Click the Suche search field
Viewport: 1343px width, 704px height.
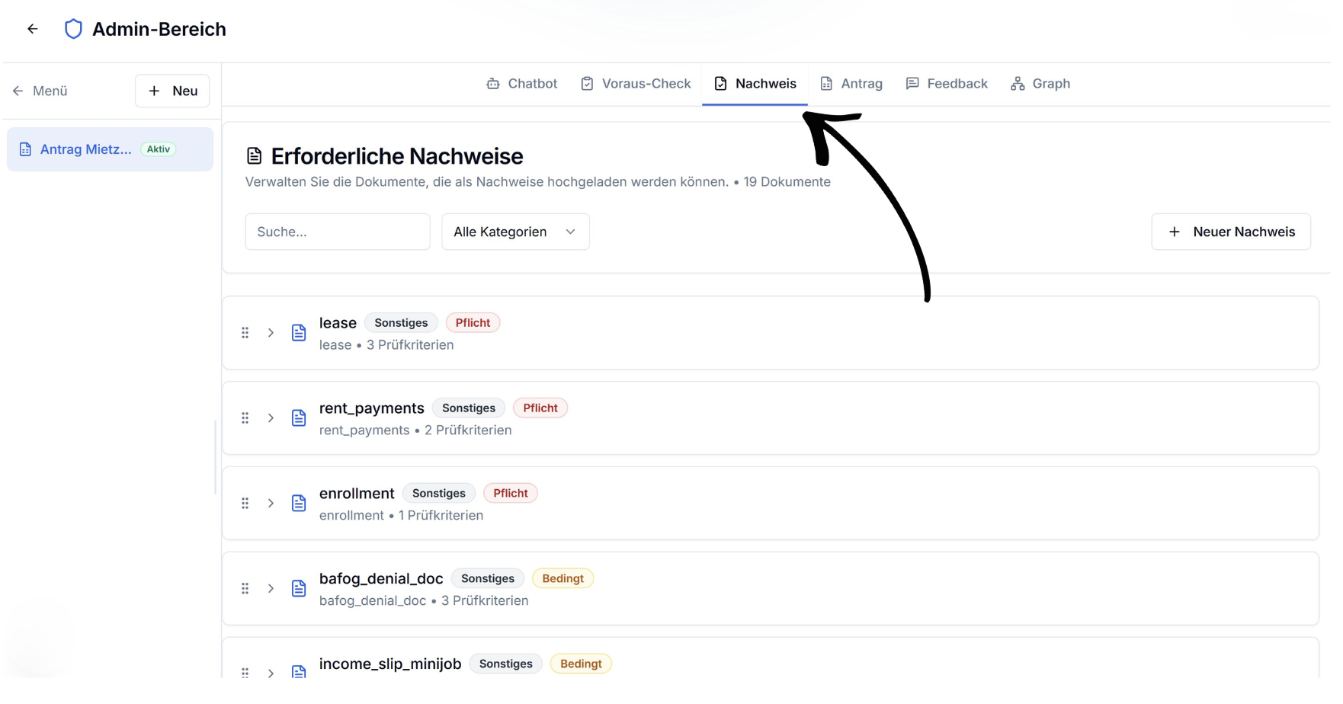point(337,232)
